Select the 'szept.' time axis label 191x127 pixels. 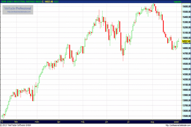[x=176, y=122]
